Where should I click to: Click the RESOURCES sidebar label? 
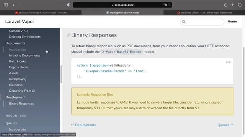point(16,116)
